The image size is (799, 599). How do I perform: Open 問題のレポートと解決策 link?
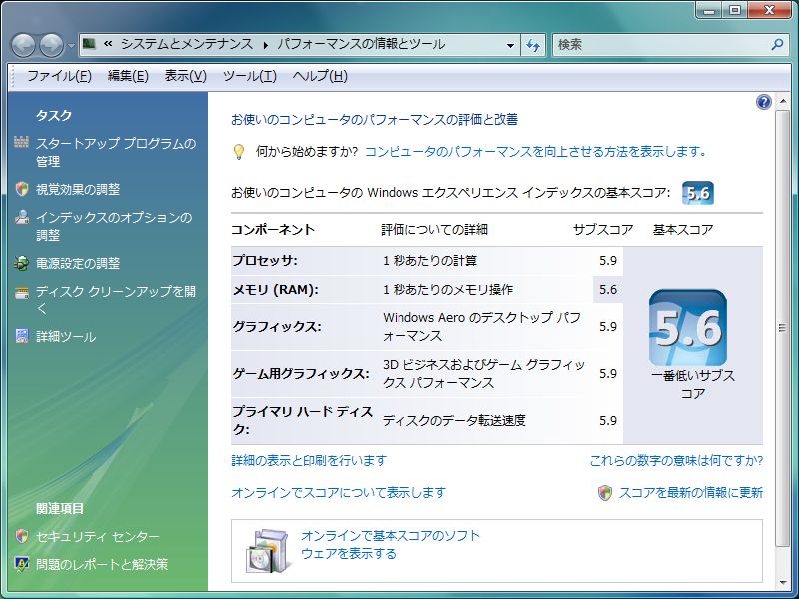click(102, 564)
